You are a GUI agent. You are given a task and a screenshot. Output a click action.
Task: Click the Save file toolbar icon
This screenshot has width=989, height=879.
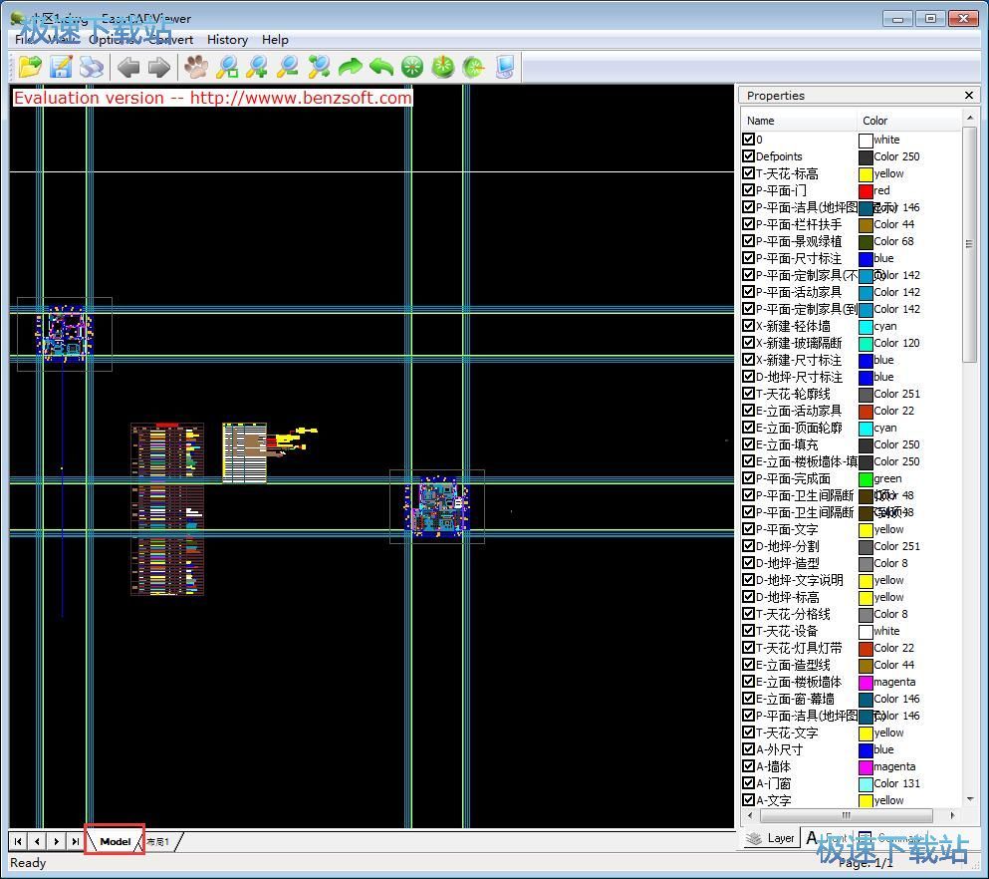61,67
